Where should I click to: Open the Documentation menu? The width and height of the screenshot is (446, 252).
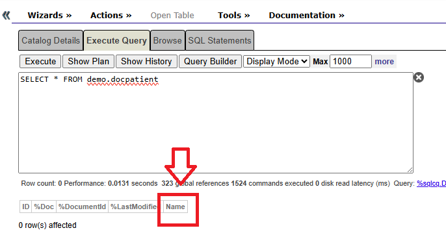307,15
